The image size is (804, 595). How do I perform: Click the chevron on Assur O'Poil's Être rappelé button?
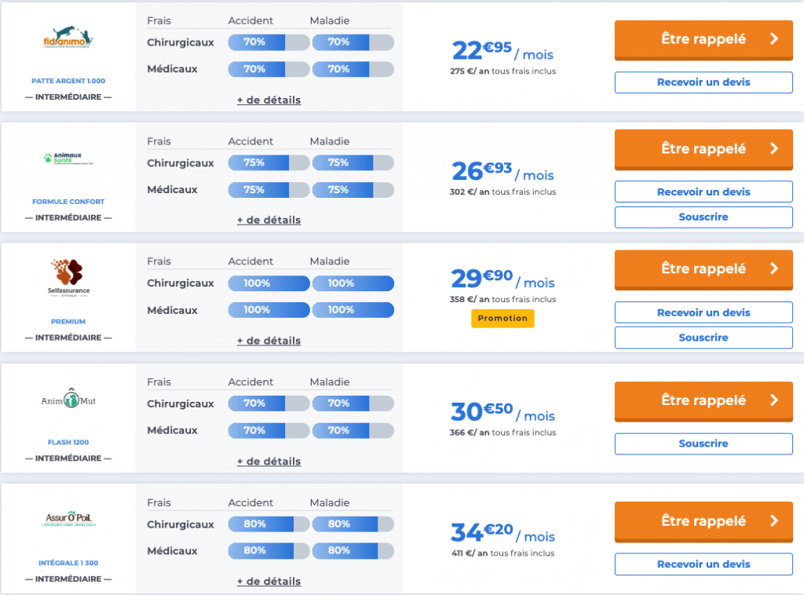pyautogui.click(x=774, y=520)
